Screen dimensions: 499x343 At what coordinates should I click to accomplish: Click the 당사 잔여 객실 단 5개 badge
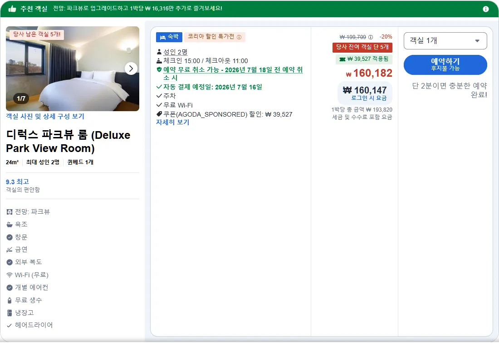point(362,47)
